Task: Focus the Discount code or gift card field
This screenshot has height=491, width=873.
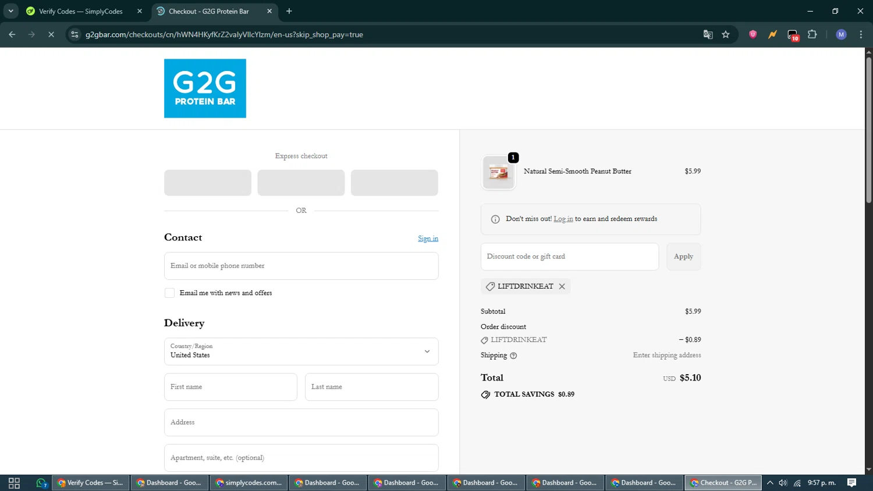Action: pos(570,257)
